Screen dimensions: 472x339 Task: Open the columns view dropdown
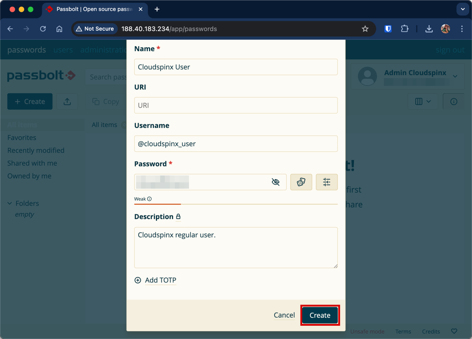pyautogui.click(x=423, y=101)
